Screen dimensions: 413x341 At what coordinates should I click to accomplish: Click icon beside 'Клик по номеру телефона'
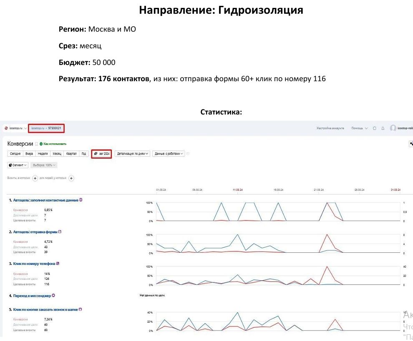(58, 264)
